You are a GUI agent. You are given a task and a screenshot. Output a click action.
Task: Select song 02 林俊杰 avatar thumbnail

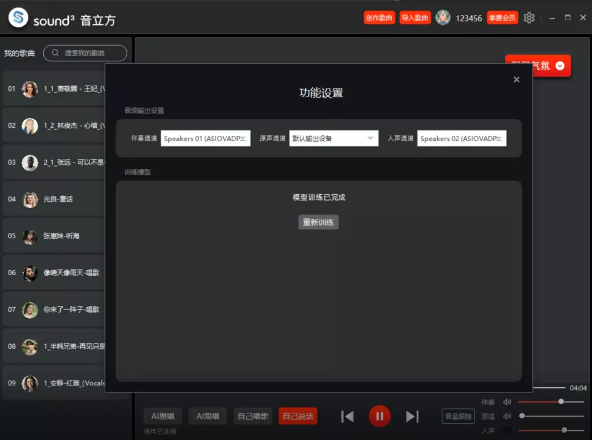(x=29, y=126)
